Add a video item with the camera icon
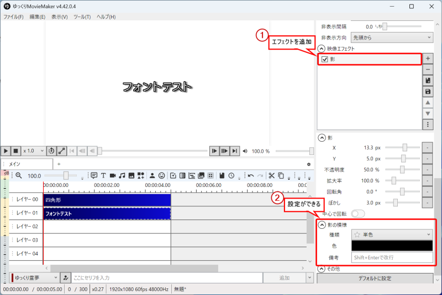This screenshot has height=295, width=442. coord(113,175)
